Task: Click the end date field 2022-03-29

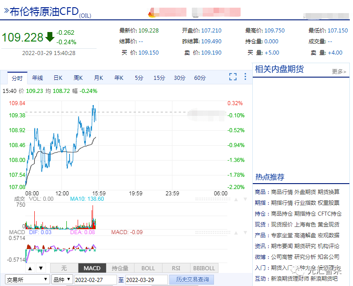Action: tap(147, 280)
